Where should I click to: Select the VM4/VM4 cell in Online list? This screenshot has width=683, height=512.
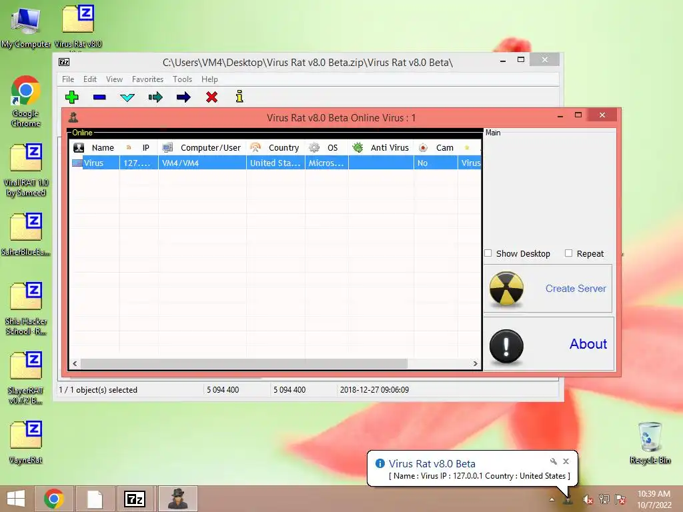(202, 163)
